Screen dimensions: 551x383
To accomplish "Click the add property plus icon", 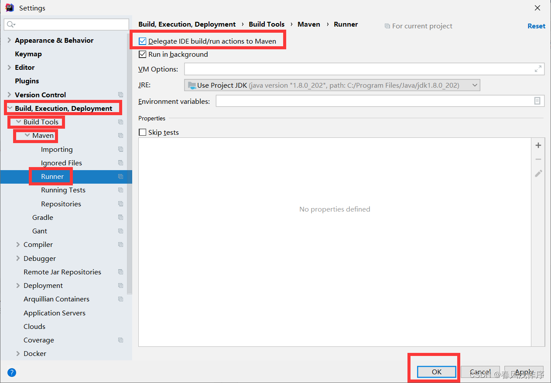I will tap(538, 145).
